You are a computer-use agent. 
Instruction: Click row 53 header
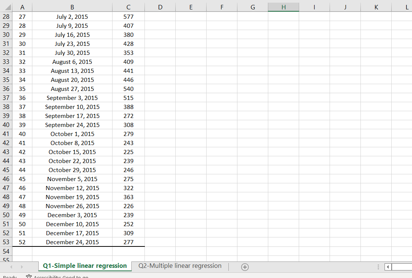(6, 242)
